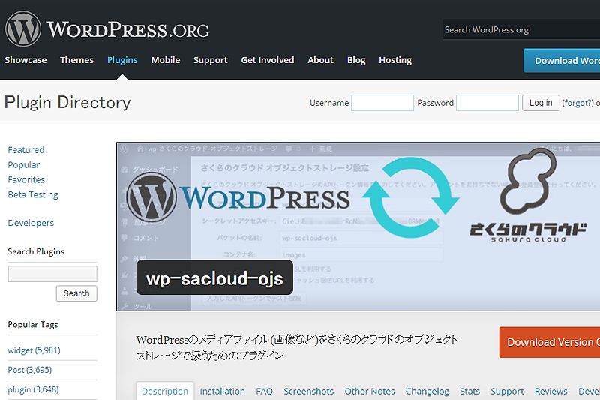Select the Description tab
The width and height of the screenshot is (600, 400).
[165, 392]
